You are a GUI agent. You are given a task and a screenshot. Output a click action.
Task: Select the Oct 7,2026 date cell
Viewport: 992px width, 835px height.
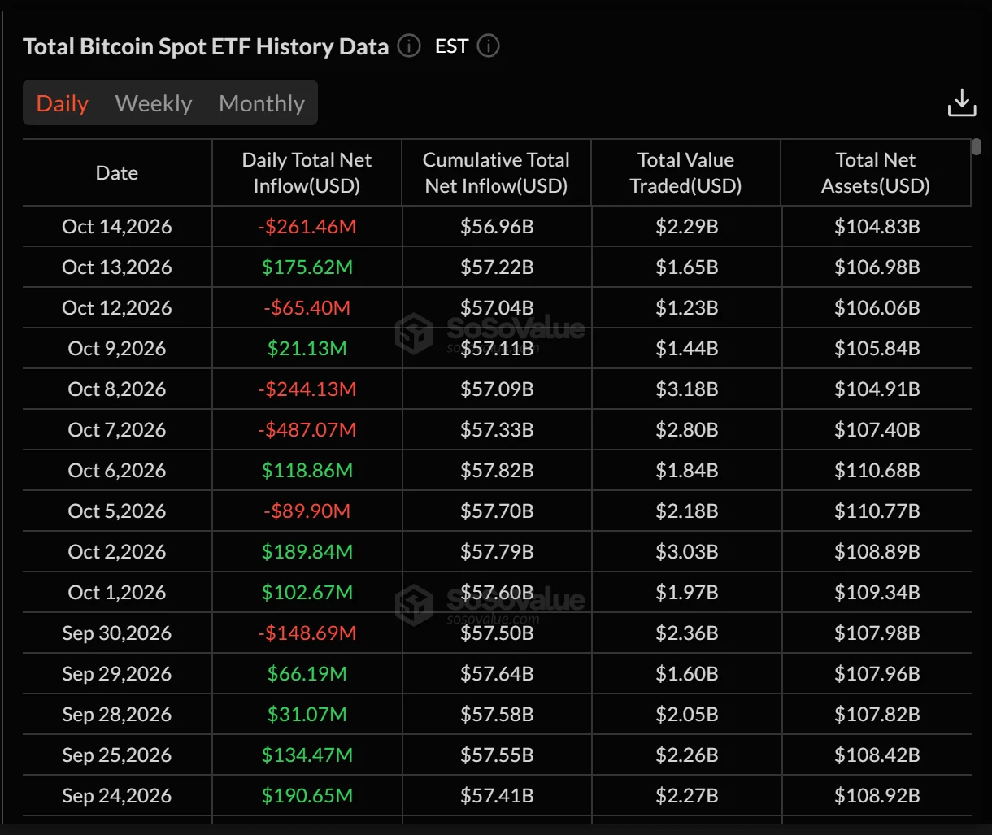tap(117, 429)
